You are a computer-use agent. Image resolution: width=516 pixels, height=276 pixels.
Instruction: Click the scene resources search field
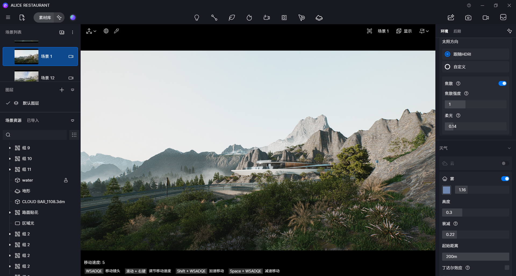coord(35,135)
